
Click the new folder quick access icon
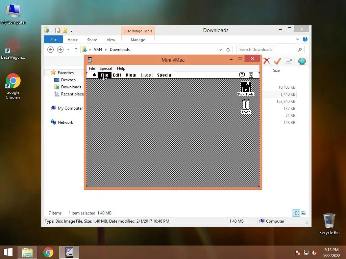point(65,30)
